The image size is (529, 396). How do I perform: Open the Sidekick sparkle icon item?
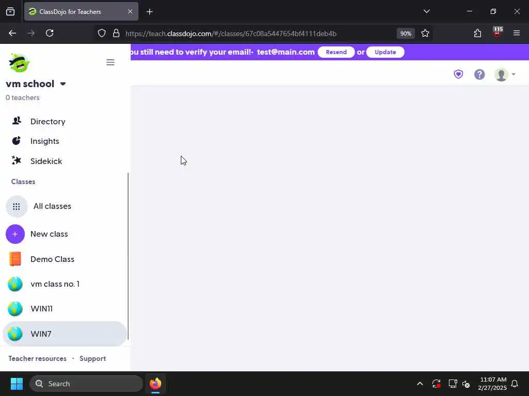pos(16,161)
